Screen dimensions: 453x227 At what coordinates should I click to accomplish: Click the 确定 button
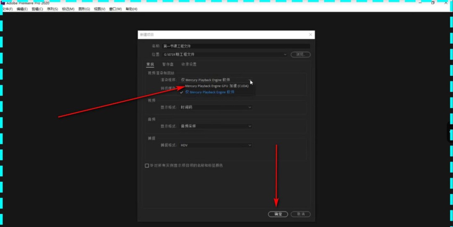click(x=278, y=214)
